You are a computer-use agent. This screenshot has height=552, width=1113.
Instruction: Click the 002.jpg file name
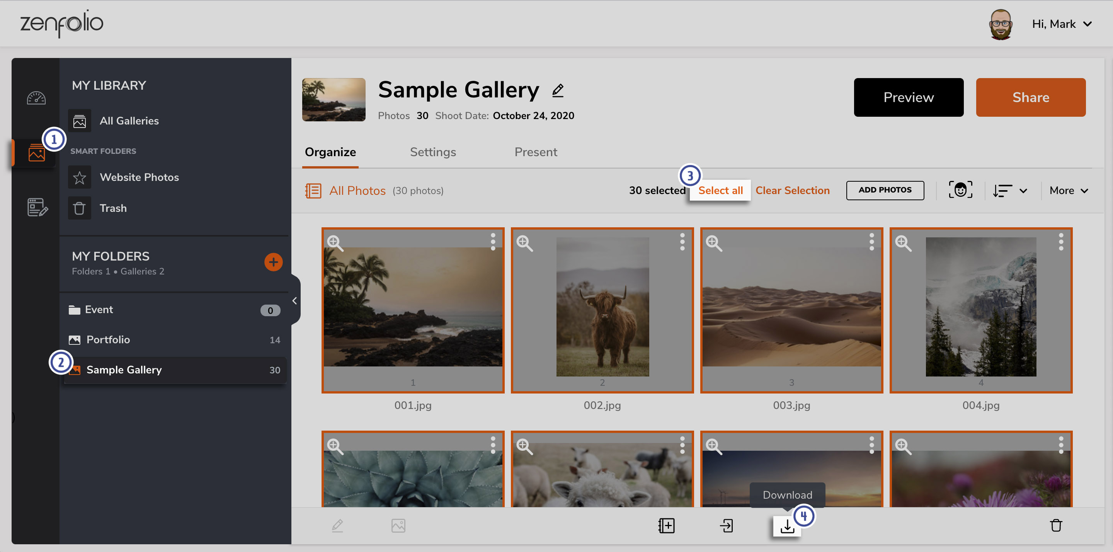(602, 405)
